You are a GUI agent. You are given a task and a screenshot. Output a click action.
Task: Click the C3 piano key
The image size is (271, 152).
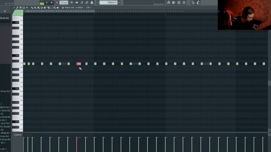pos(17,130)
